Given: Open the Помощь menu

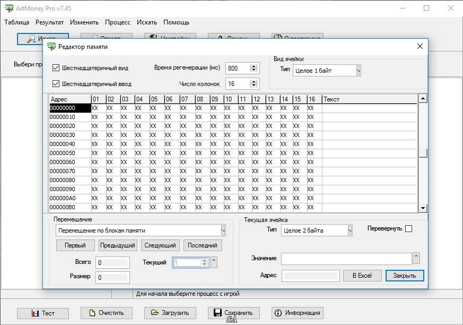Looking at the screenshot, I should 176,22.
